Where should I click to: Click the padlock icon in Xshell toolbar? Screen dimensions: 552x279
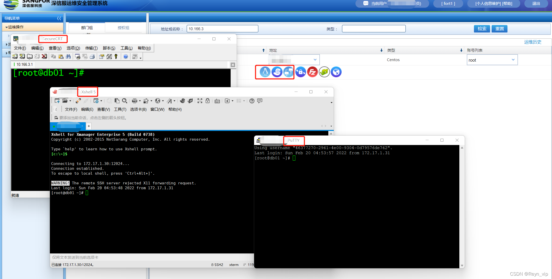(208, 101)
